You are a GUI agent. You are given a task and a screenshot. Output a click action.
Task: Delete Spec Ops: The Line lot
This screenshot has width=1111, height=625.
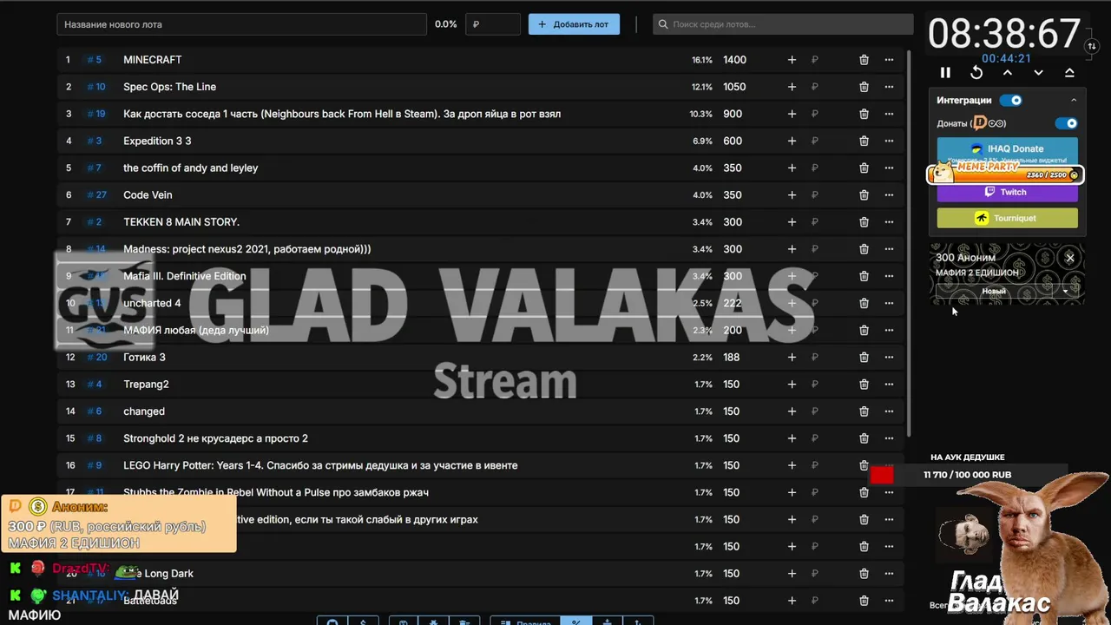[x=864, y=87]
